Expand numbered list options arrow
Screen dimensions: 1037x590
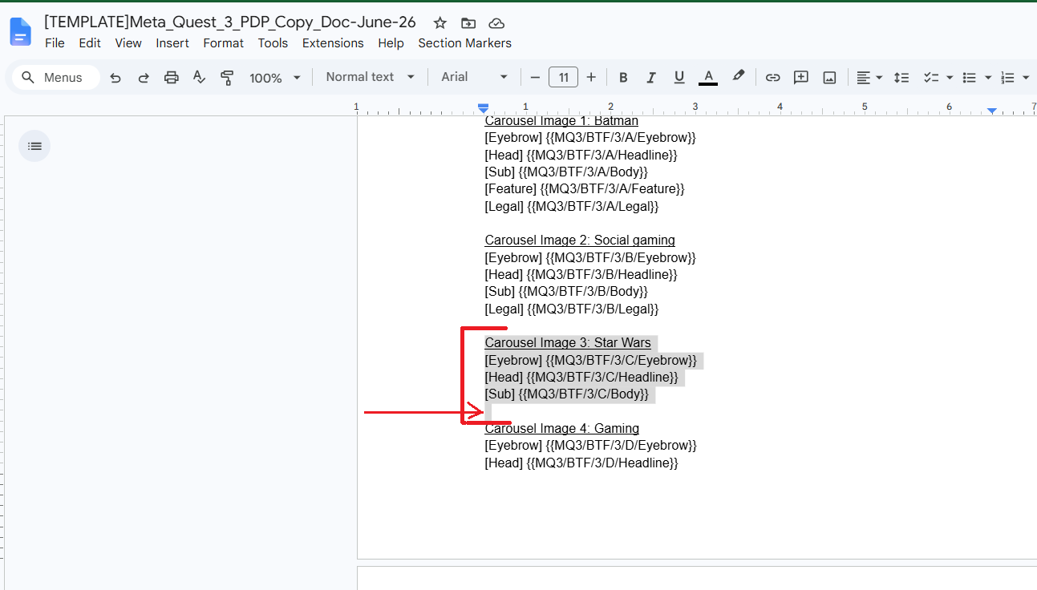(1026, 78)
